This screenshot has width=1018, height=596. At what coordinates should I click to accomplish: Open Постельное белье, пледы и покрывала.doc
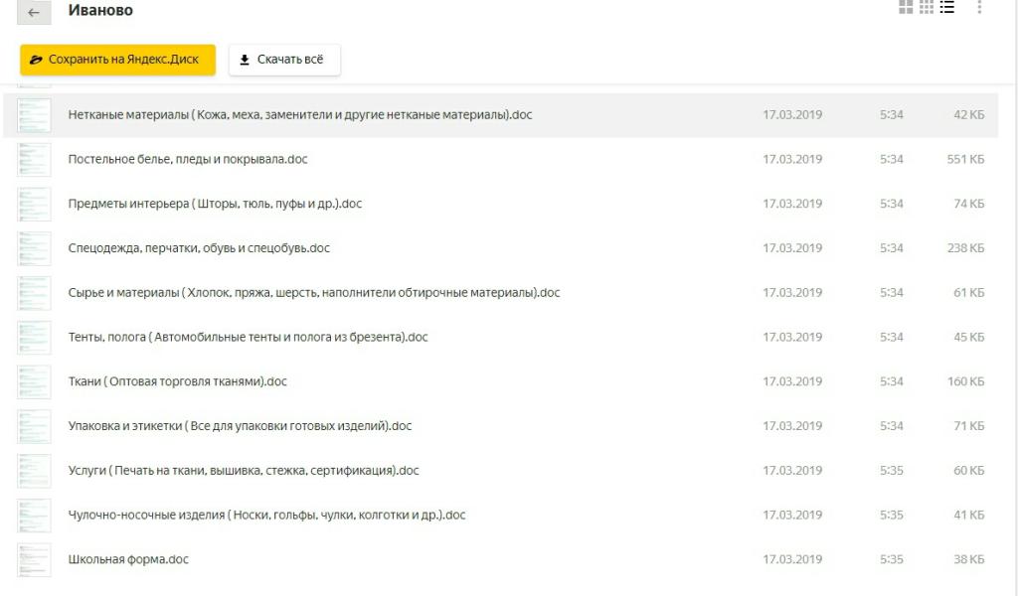pyautogui.click(x=196, y=159)
